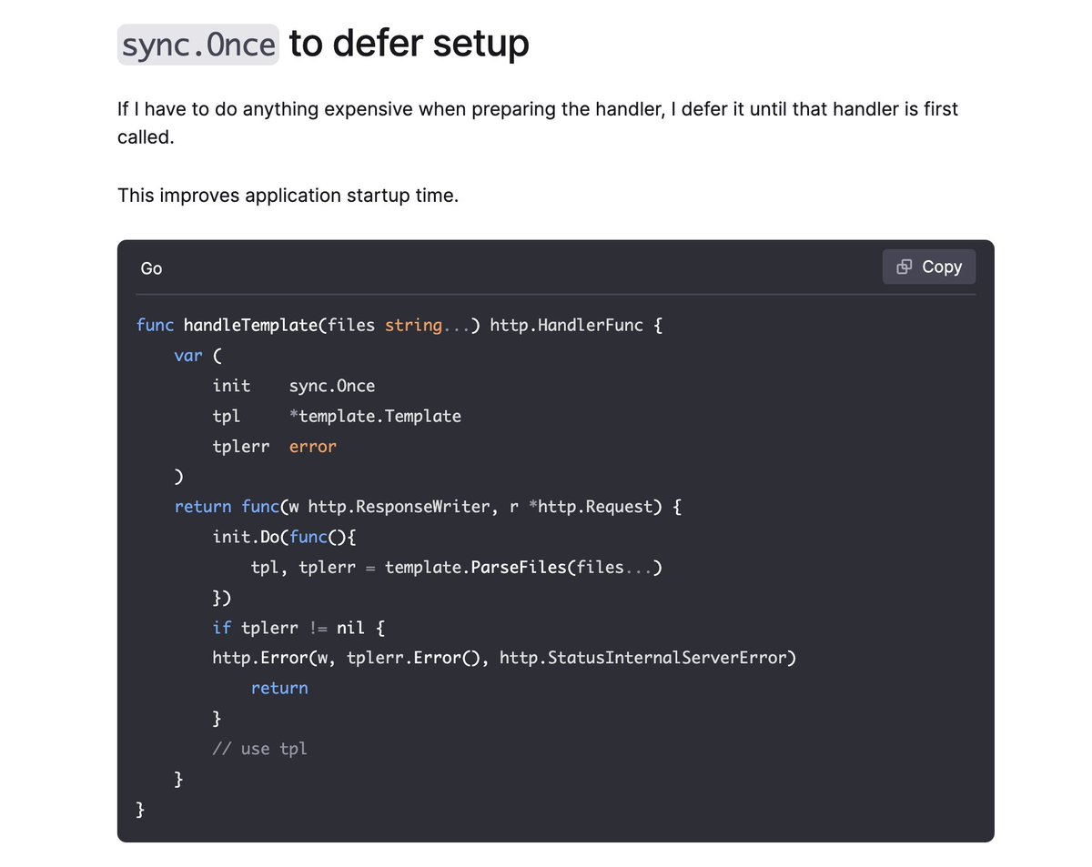Click the 'func handleTemplate' code line

point(399,325)
